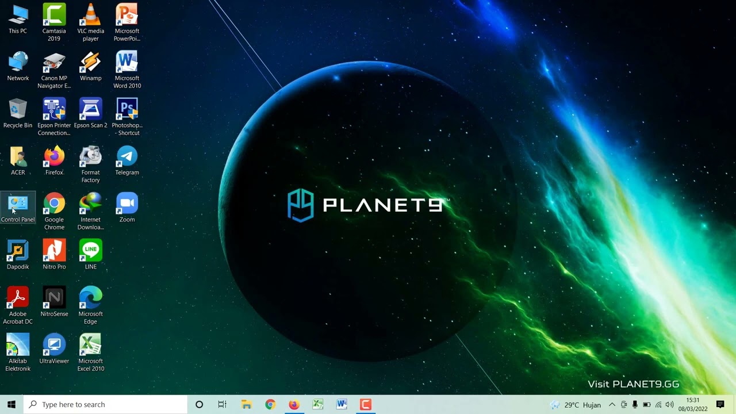Select the Format Factory shortcut

click(90, 164)
